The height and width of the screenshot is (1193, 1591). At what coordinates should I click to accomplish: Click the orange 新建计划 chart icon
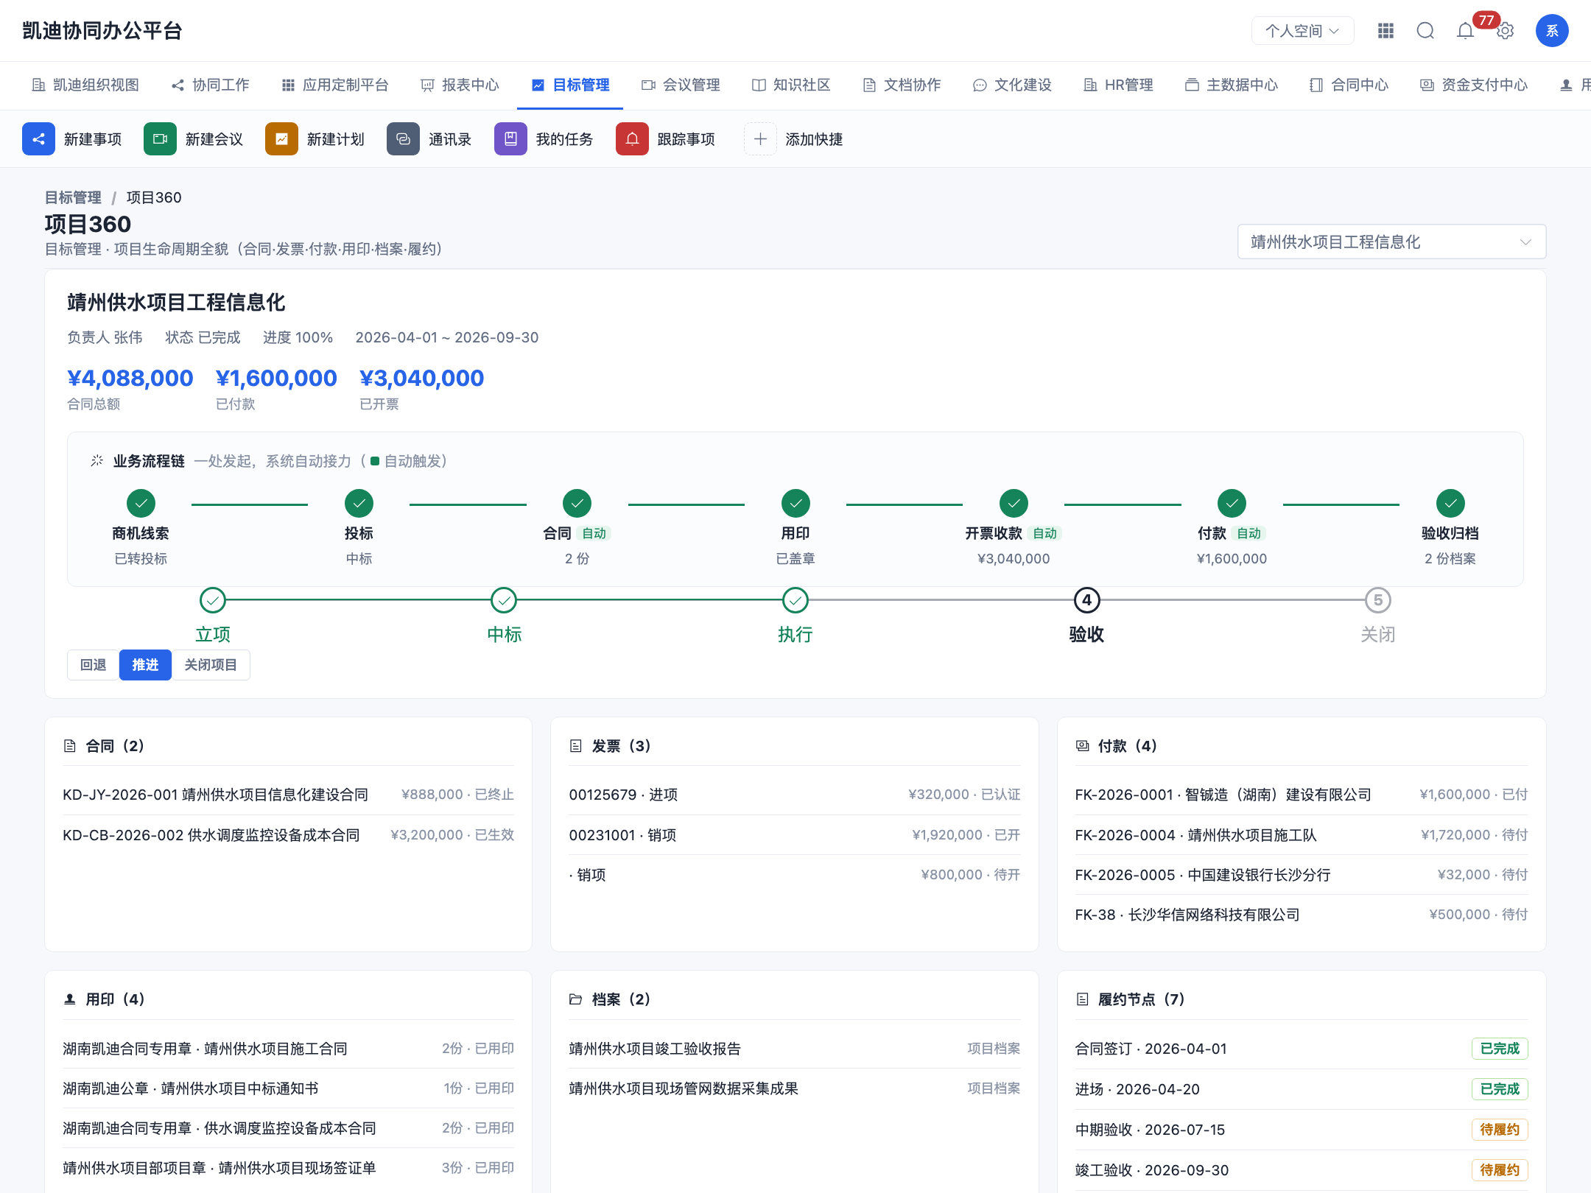pos(281,139)
